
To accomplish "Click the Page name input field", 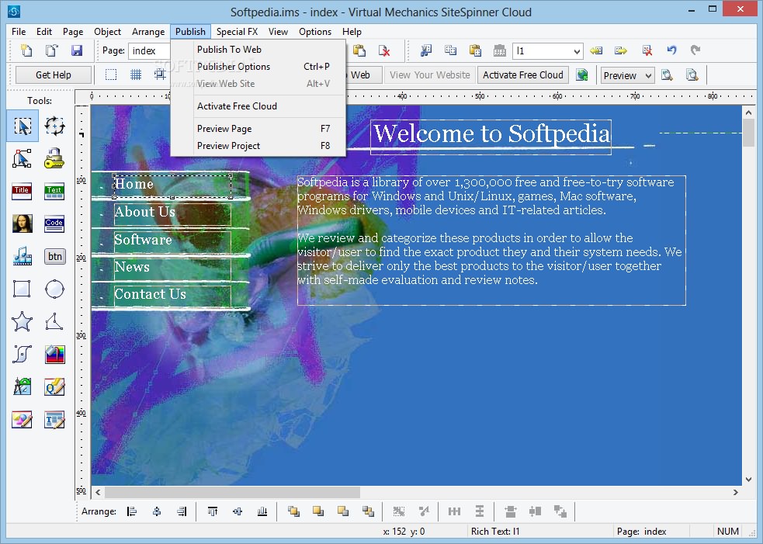I will pyautogui.click(x=149, y=51).
